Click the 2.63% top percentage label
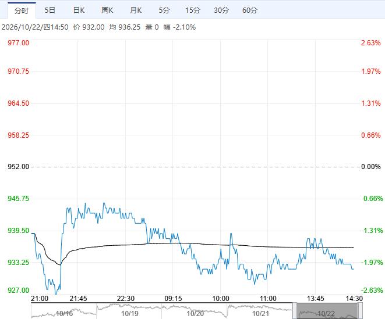The height and width of the screenshot is (319, 385). [370, 43]
